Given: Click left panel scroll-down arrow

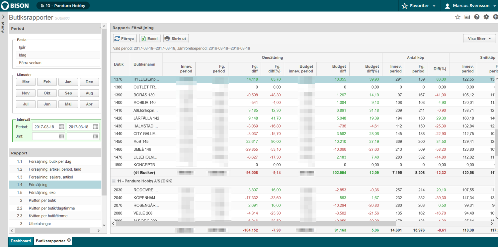Looking at the screenshot, I should (x=104, y=225).
